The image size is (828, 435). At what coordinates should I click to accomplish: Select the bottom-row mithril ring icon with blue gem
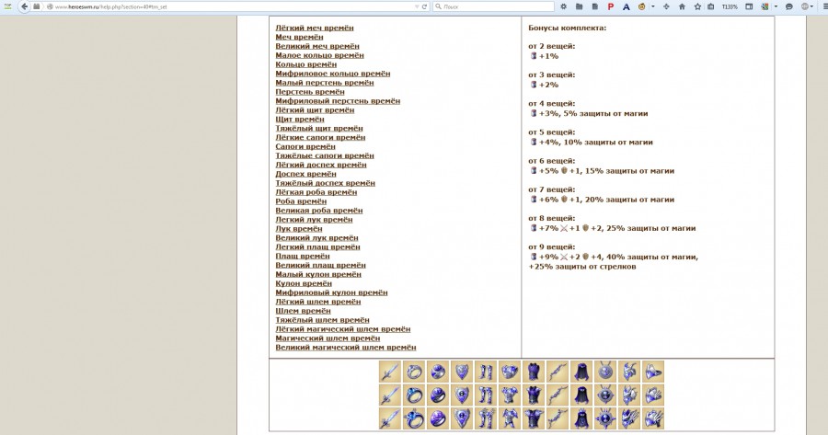tap(413, 418)
